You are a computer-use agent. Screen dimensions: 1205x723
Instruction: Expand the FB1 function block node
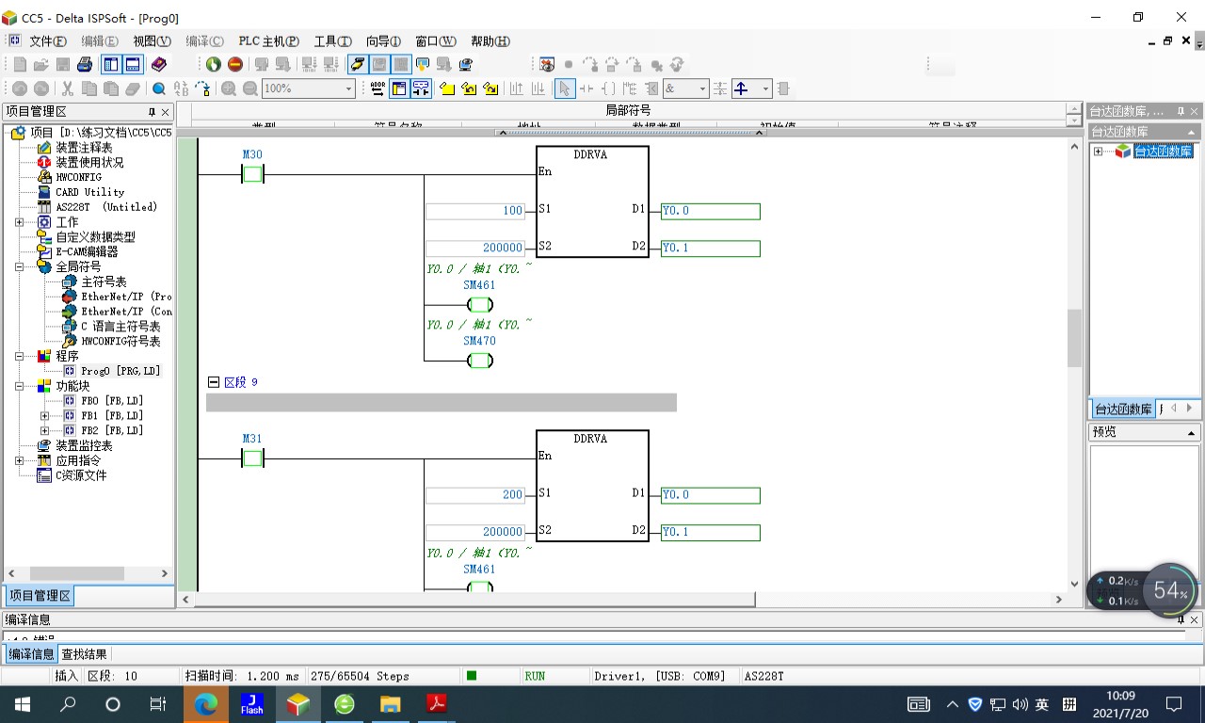coord(44,415)
